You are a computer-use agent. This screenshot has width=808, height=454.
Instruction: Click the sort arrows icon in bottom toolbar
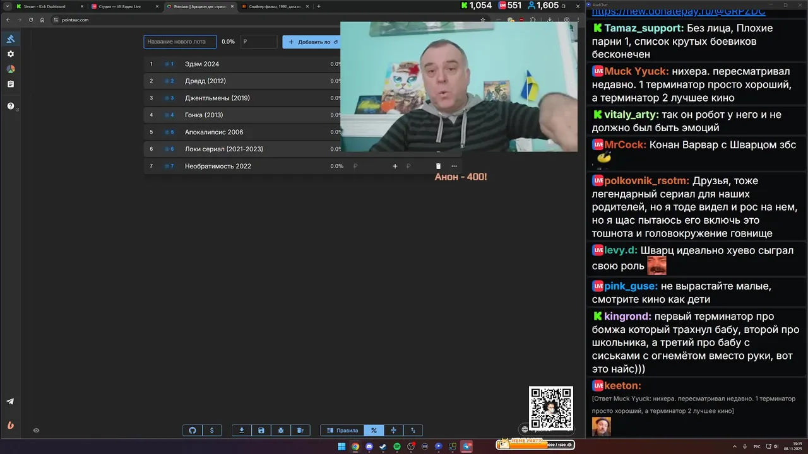pos(413,431)
